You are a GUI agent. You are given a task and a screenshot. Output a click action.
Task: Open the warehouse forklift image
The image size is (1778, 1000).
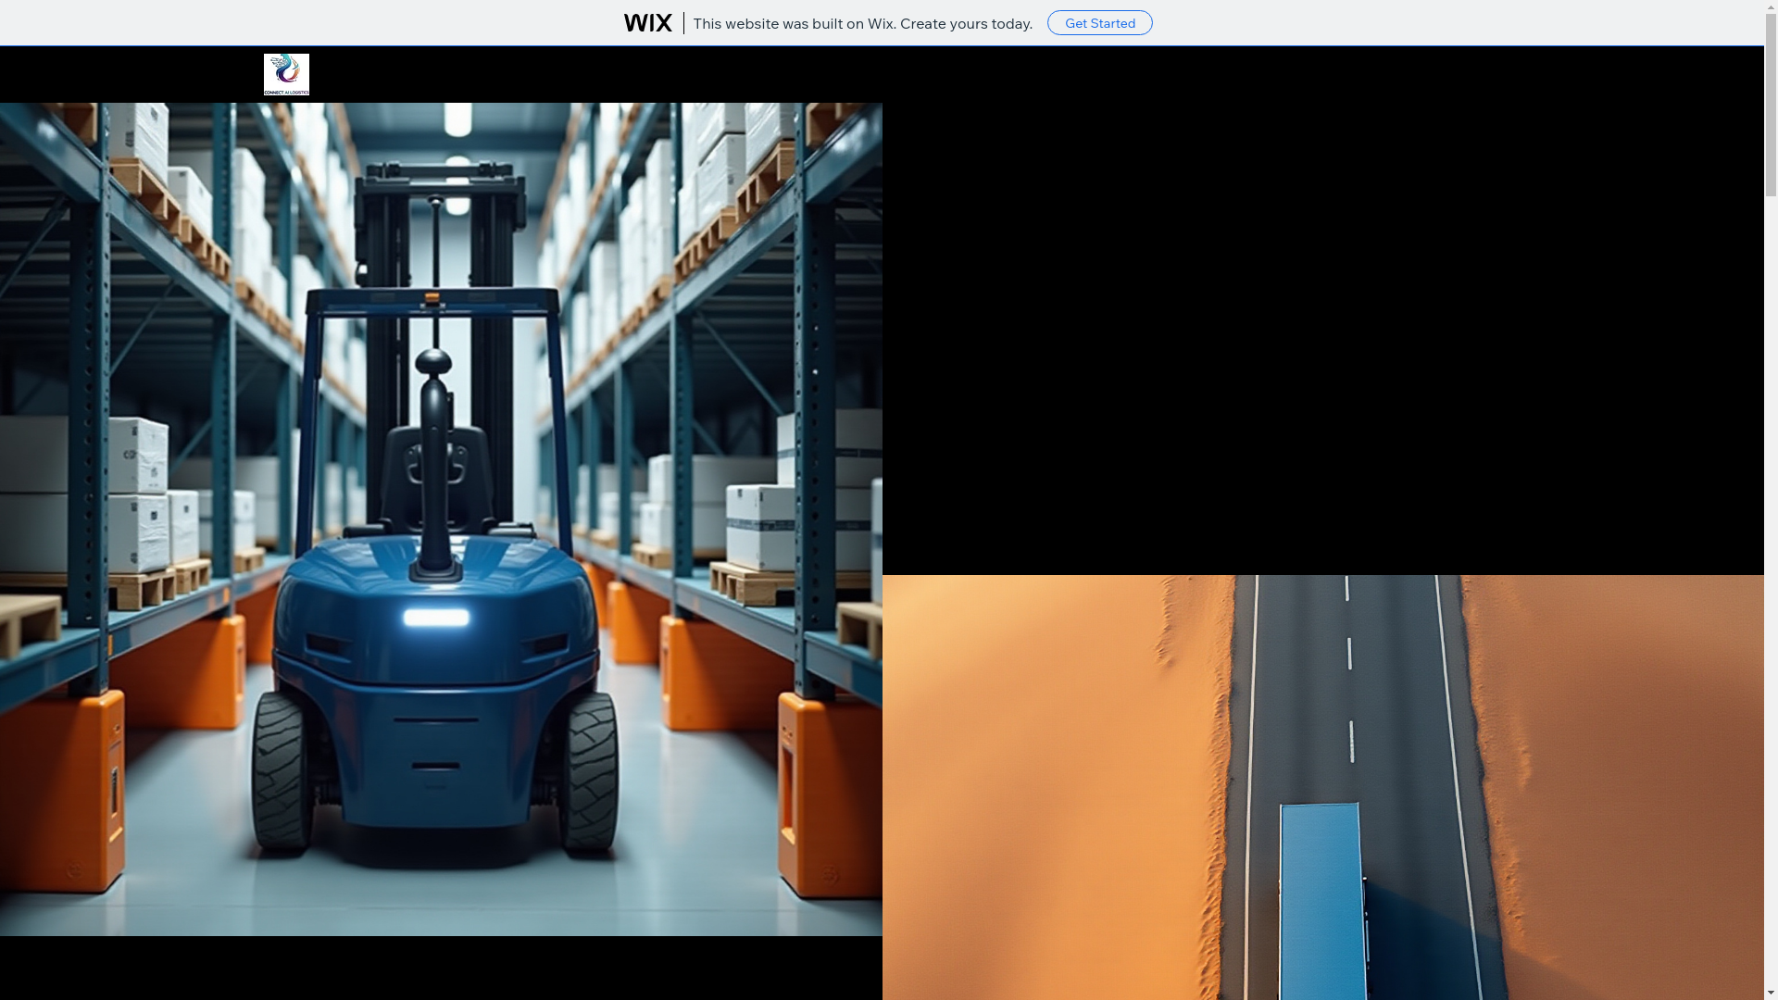coord(441,519)
